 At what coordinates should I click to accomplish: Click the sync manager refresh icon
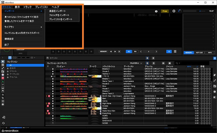coord(3,123)
